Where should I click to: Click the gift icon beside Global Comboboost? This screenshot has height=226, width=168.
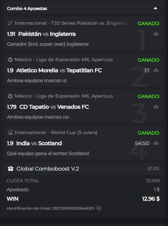(11, 169)
